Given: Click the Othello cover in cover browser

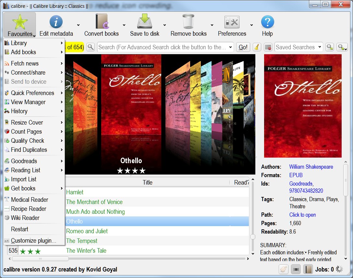Looking at the screenshot, I should click(131, 94).
